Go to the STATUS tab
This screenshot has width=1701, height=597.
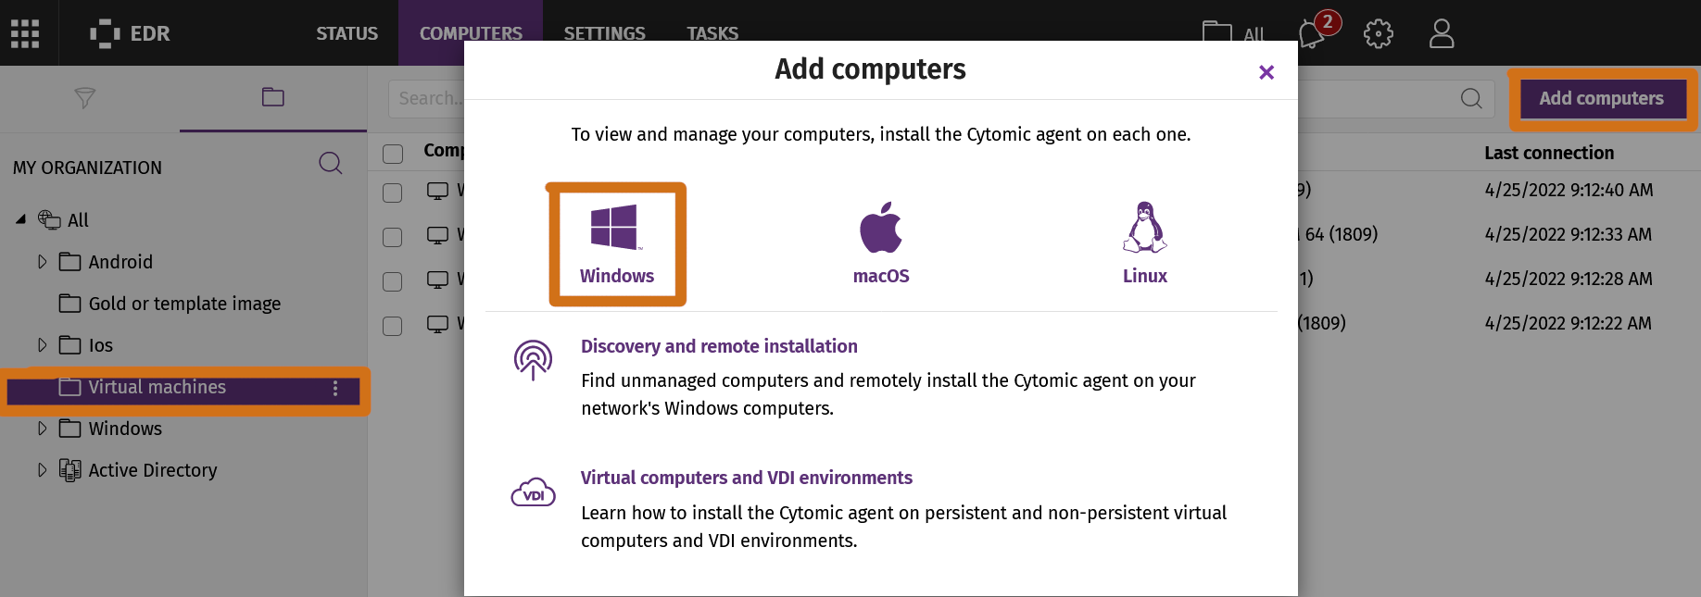pos(347,33)
